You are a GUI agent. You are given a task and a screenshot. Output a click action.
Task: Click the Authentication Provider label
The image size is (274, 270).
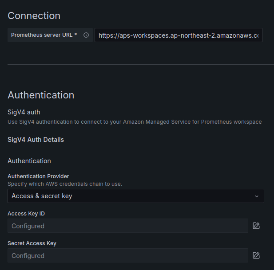pos(38,176)
